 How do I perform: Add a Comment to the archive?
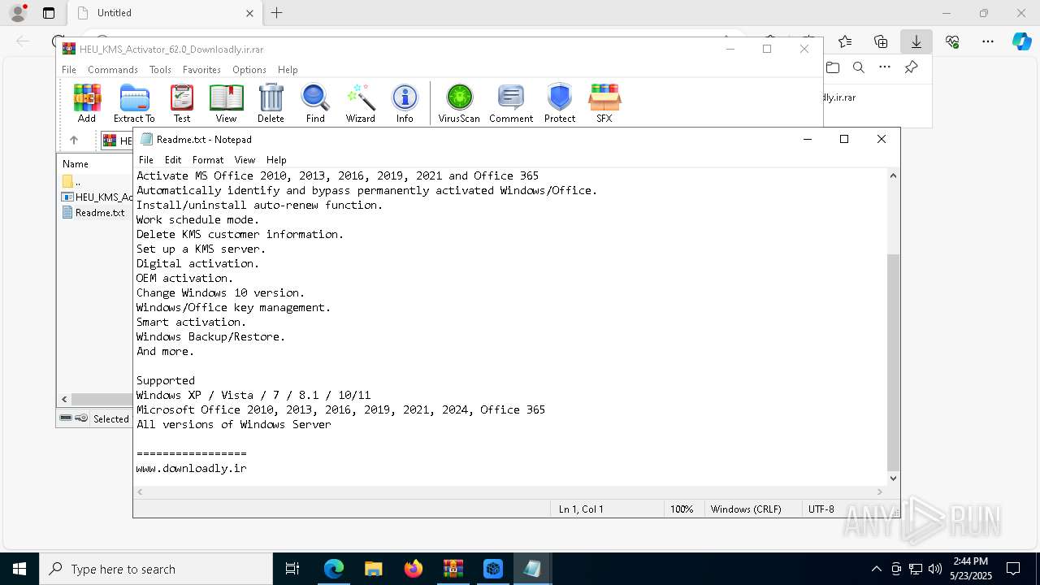tap(511, 103)
